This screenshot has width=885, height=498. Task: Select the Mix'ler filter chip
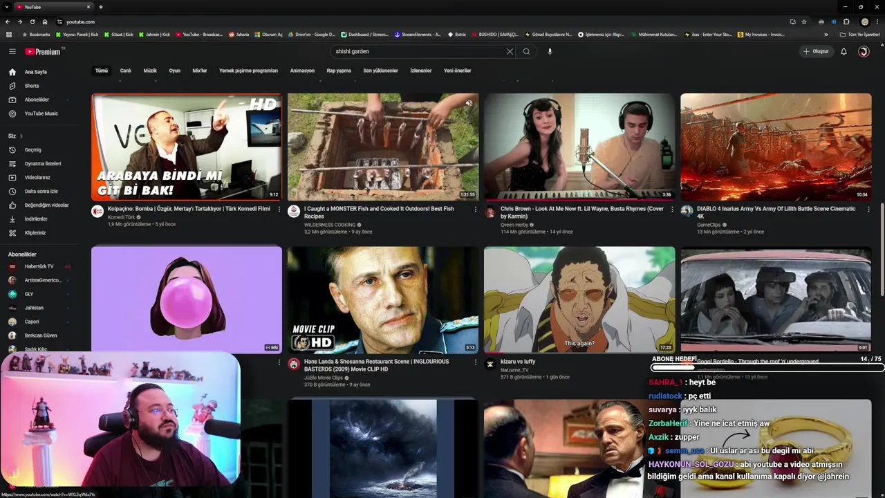tap(200, 71)
